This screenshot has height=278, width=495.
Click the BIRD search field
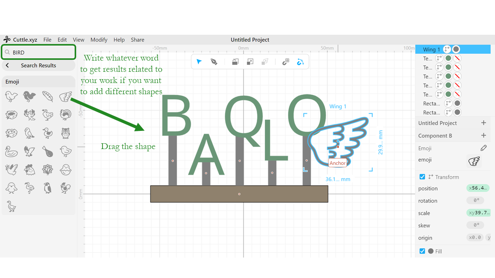click(x=39, y=52)
